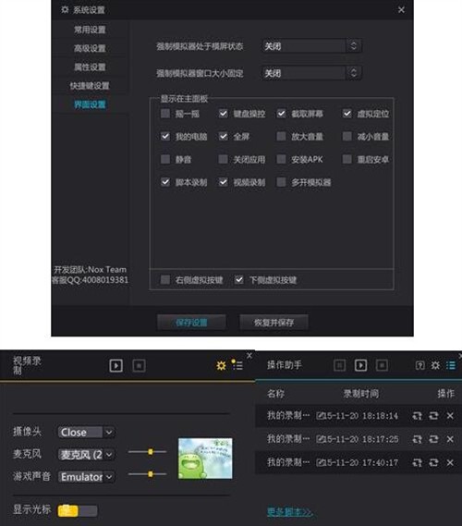Viewport: 462px width, 526px height.
Task: Click the stop icon in 视频录制 panel
Action: [139, 365]
